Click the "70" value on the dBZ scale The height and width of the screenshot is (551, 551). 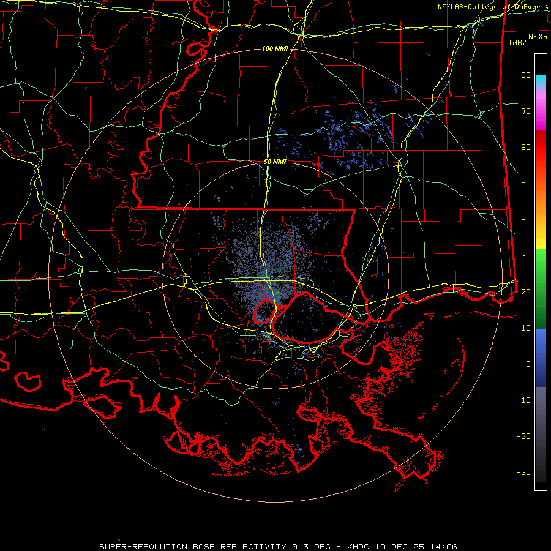[526, 111]
